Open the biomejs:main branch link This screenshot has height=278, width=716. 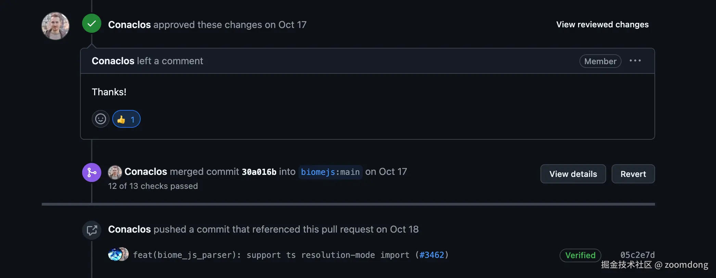tap(330, 172)
